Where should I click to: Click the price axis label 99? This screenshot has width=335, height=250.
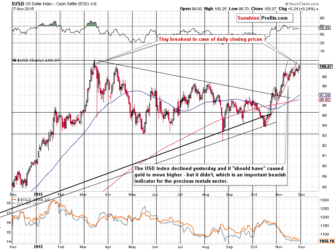click(324, 77)
